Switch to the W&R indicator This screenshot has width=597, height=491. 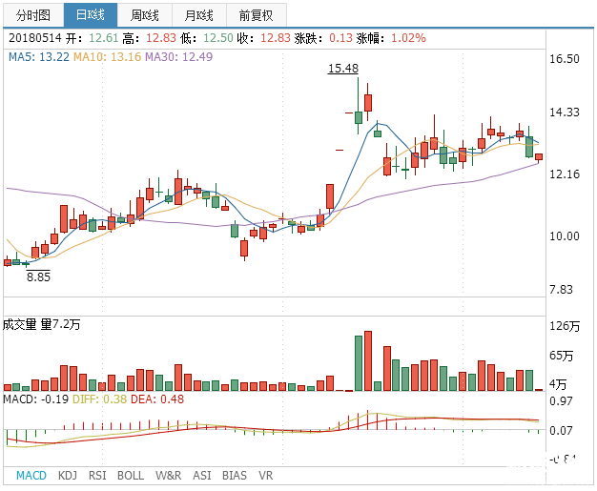coord(168,476)
